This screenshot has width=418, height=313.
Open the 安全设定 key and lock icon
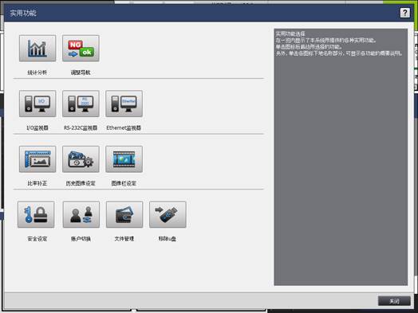36,214
